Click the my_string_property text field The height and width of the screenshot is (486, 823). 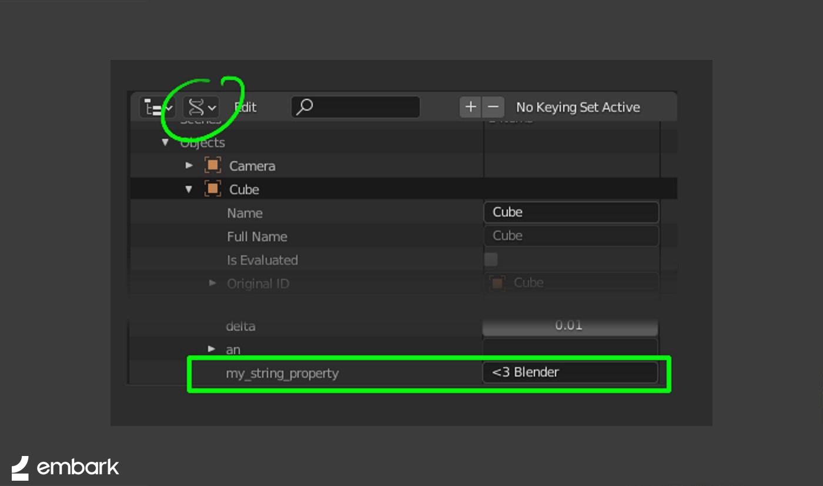click(569, 372)
